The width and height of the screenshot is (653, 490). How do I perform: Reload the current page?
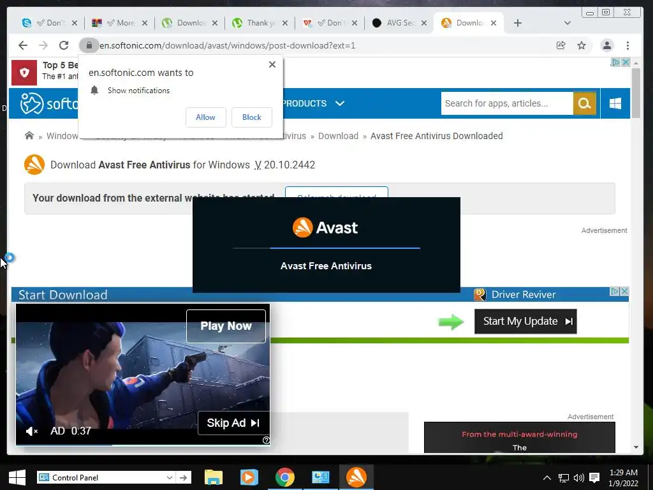[x=63, y=45]
